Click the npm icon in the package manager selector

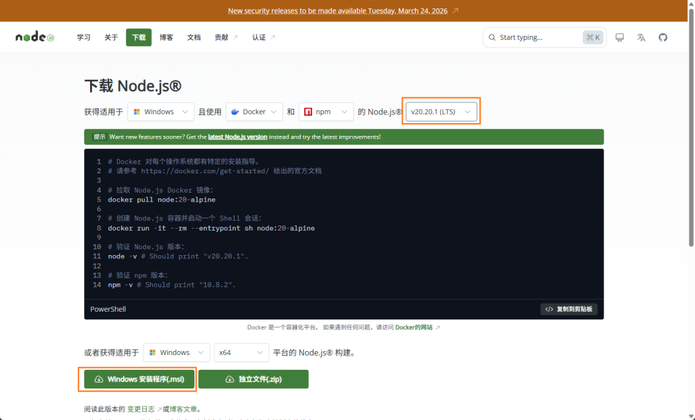tap(307, 111)
